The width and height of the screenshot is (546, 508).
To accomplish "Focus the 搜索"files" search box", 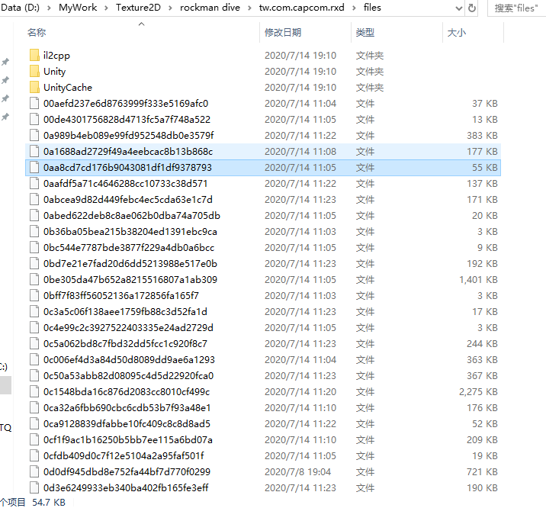I will [x=516, y=8].
